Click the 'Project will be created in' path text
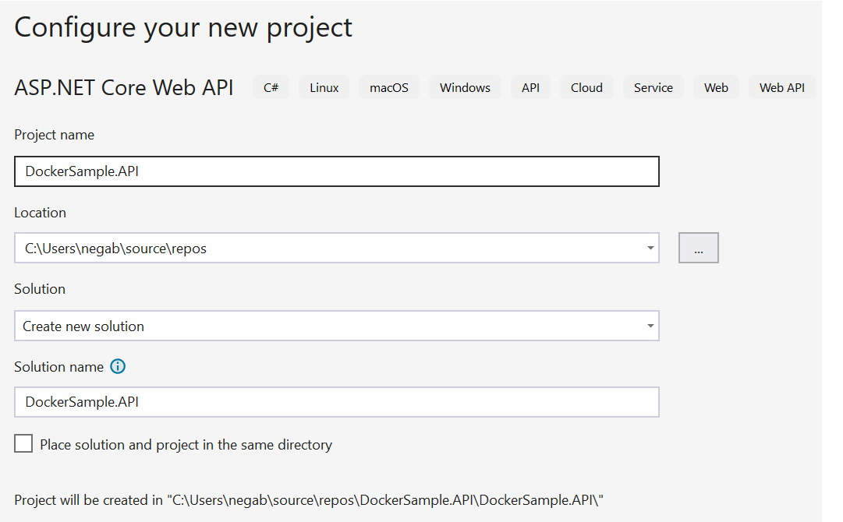Viewport: 843px width, 522px height. 309,500
